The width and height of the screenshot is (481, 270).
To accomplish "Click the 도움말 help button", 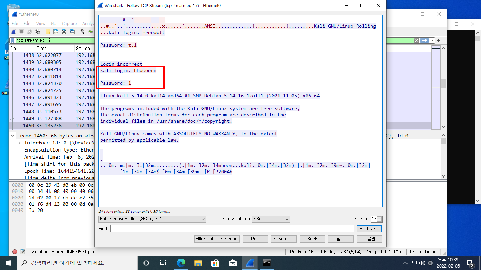I will point(369,239).
